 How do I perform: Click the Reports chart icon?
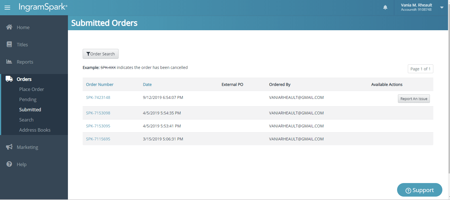point(9,62)
